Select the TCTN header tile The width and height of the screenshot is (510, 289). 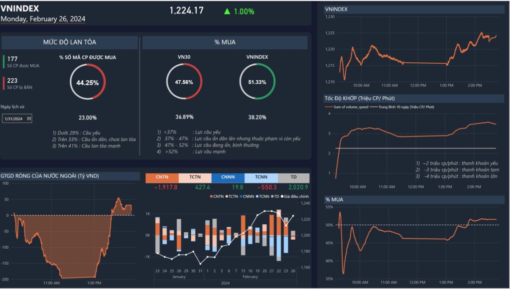click(194, 178)
